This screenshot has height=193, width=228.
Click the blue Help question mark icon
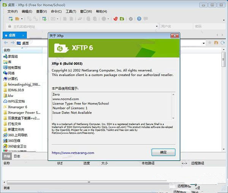pos(139,19)
